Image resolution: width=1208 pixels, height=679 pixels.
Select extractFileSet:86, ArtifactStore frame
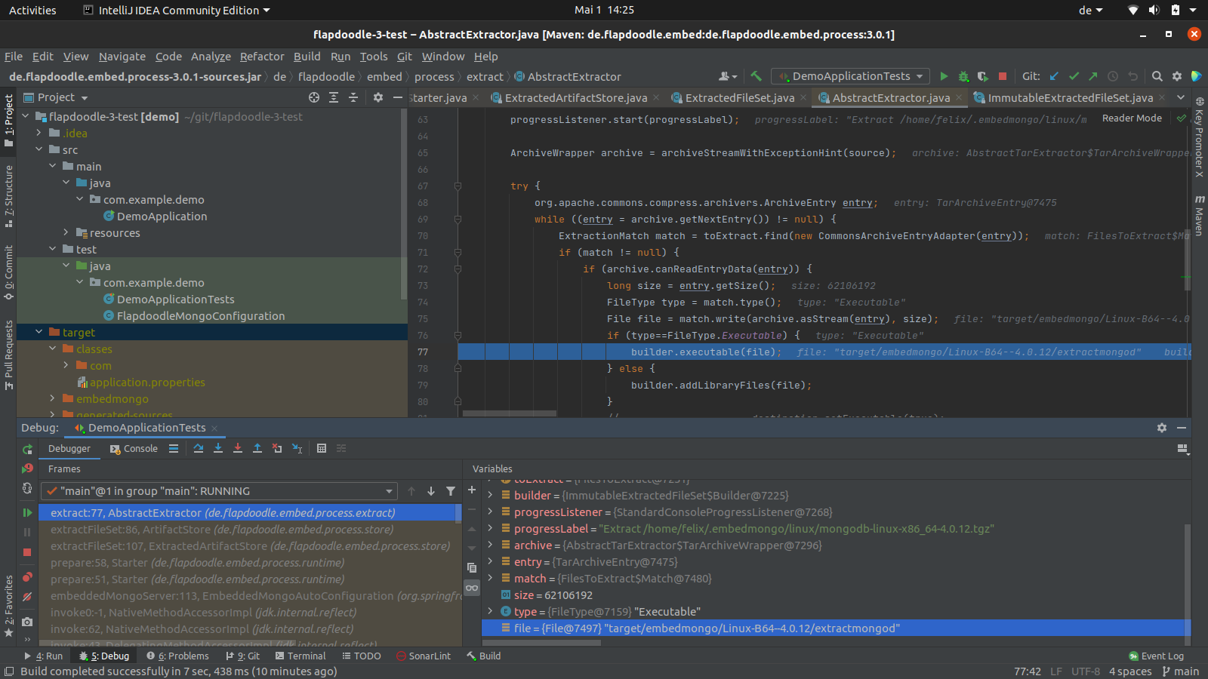[x=222, y=530]
